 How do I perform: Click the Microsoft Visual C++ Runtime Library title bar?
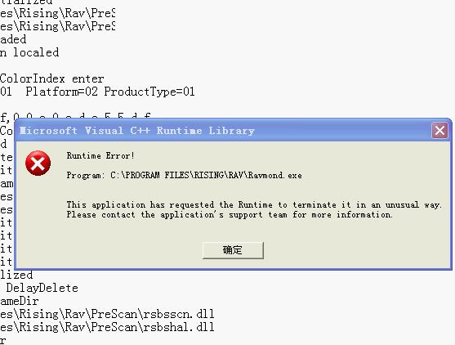coord(224,131)
